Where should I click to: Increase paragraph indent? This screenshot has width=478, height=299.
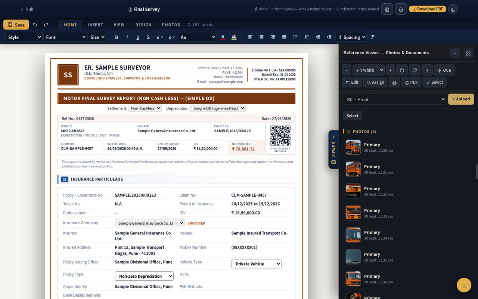[x=329, y=37]
